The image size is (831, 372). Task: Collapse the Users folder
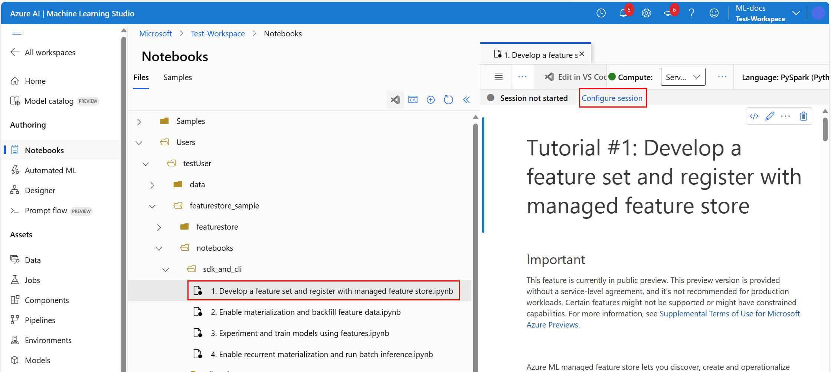click(x=139, y=143)
